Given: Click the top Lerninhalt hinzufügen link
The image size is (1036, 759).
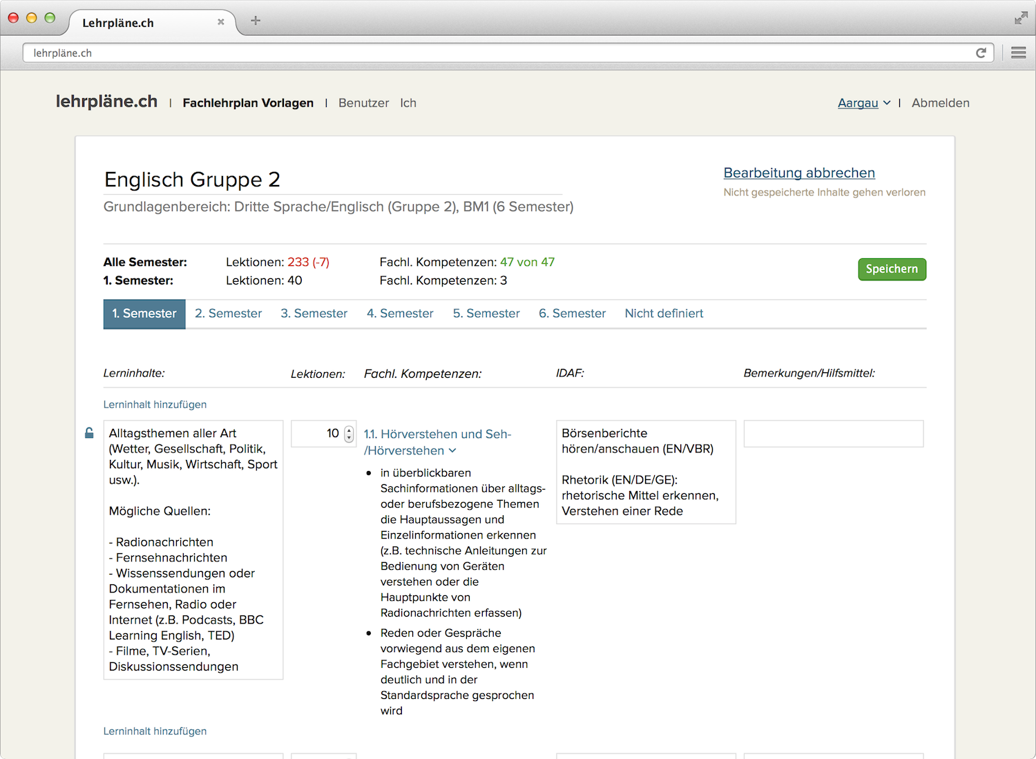Looking at the screenshot, I should click(x=155, y=405).
